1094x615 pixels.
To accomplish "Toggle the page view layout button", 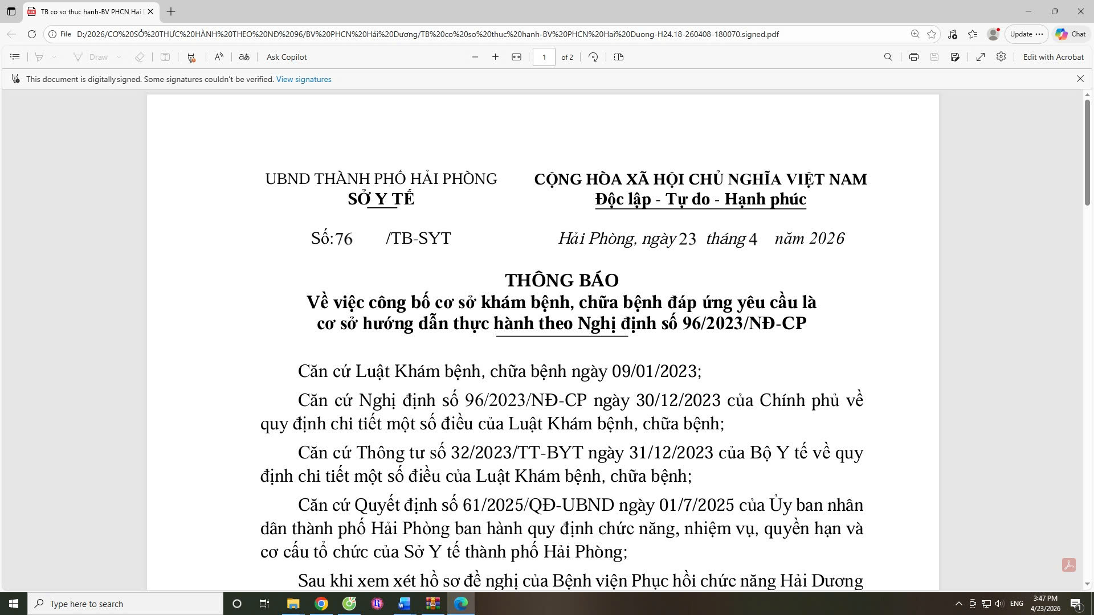I will 619,57.
